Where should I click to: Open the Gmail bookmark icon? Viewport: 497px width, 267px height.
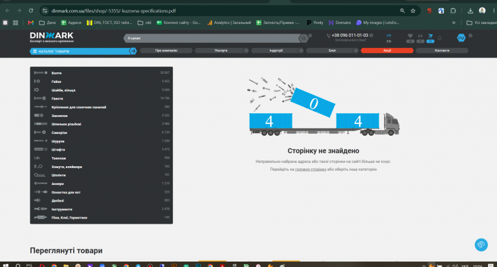pyautogui.click(x=31, y=23)
